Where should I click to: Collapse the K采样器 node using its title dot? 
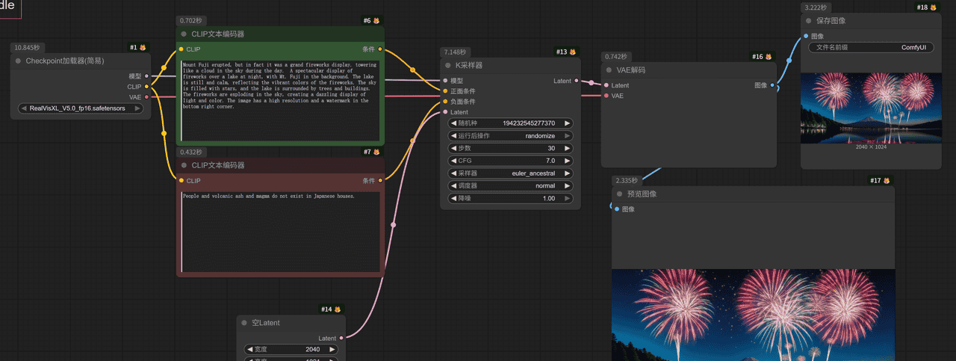[x=448, y=66]
